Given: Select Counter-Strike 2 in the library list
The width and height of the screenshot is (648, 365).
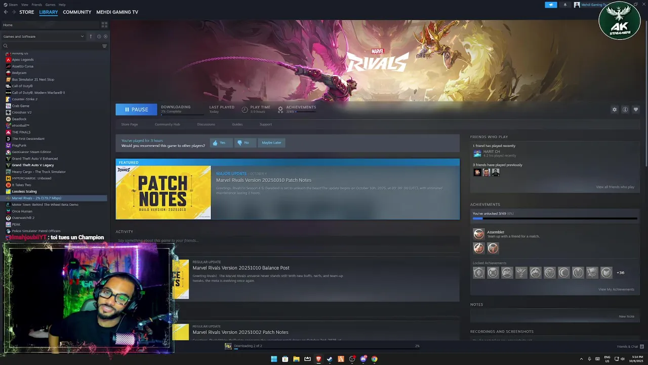Looking at the screenshot, I should (24, 99).
